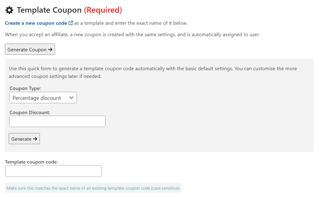Viewport: 319px width, 197px height.
Task: Toggle the Generate Coupon quick form button
Action: point(30,49)
